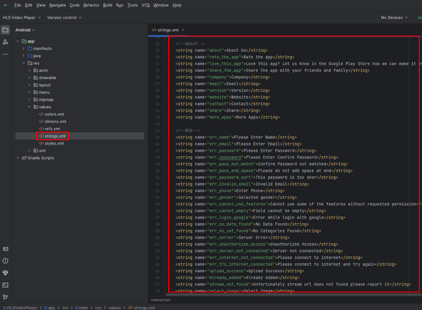The height and width of the screenshot is (310, 422).
Task: Open the Run menu
Action: tap(120, 5)
